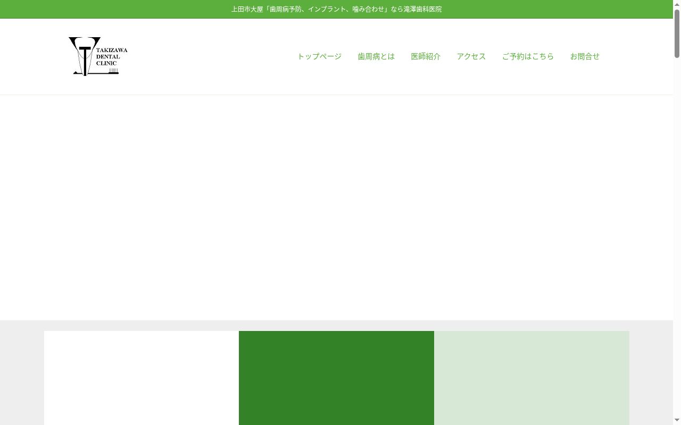This screenshot has height=425, width=681.
Task: Click the dark green center panel
Action: coord(336,378)
